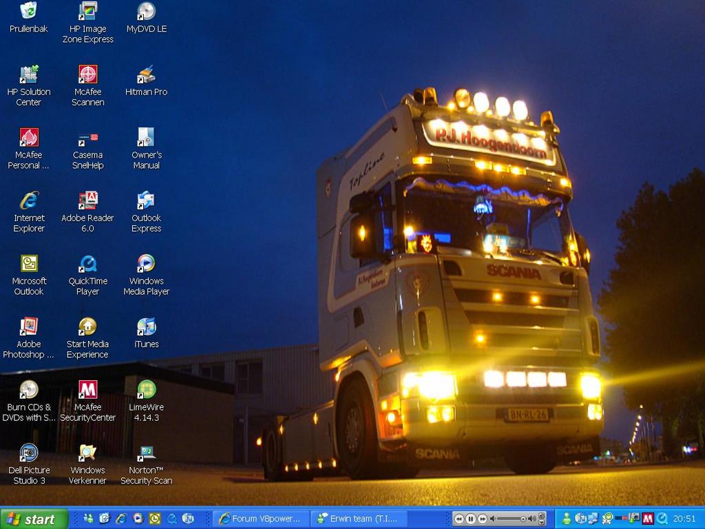Launch Adobe Photoshop shortcut

pyautogui.click(x=28, y=338)
